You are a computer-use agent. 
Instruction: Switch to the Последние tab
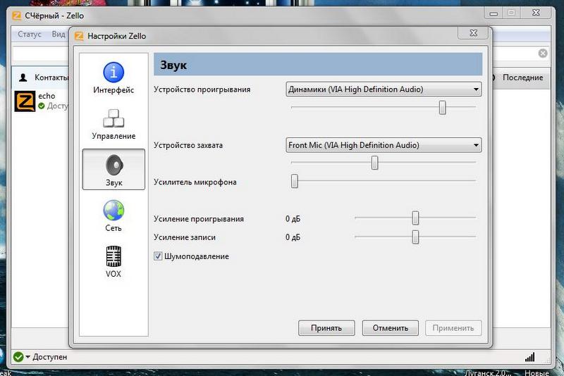pyautogui.click(x=522, y=77)
